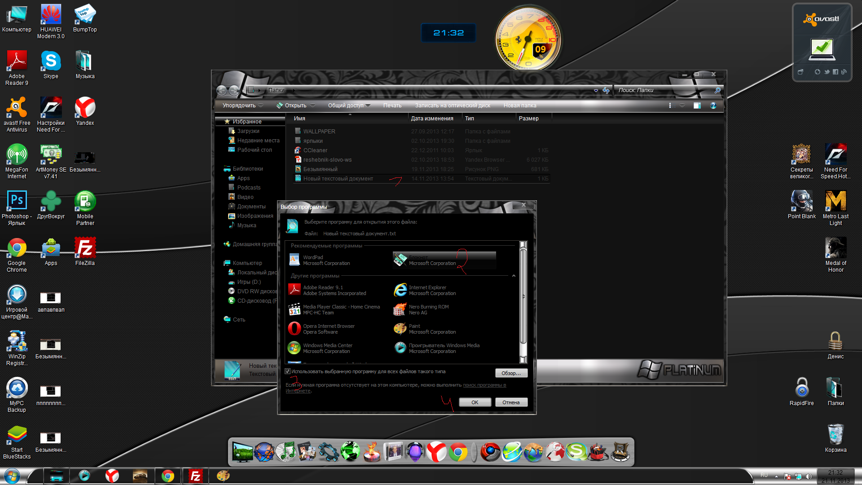Screen dimensions: 862x485
Task: Click volume speaker icon in tray
Action: point(809,476)
